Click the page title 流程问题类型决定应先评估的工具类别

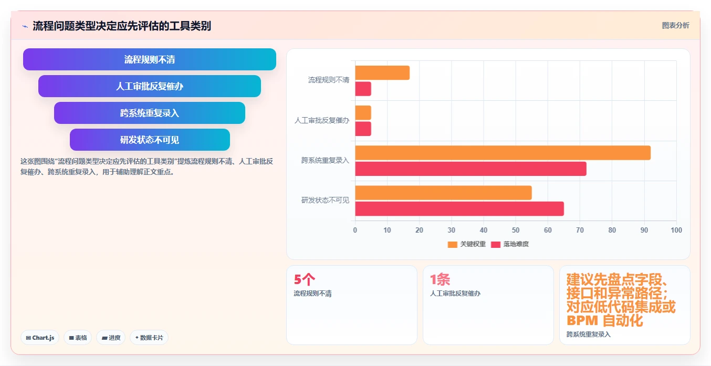click(x=122, y=26)
